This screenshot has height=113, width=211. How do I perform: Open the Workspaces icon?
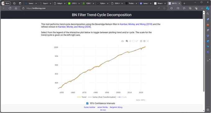pos(14,3)
